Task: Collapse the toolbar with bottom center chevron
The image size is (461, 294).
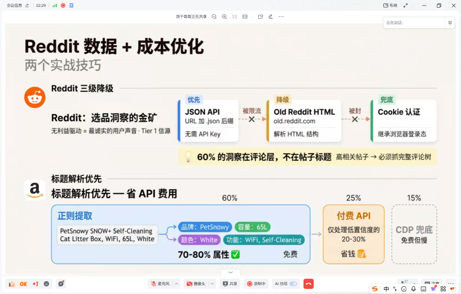Action: point(230,272)
